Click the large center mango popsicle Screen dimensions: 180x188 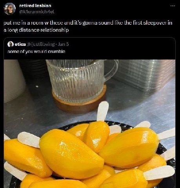point(71,154)
